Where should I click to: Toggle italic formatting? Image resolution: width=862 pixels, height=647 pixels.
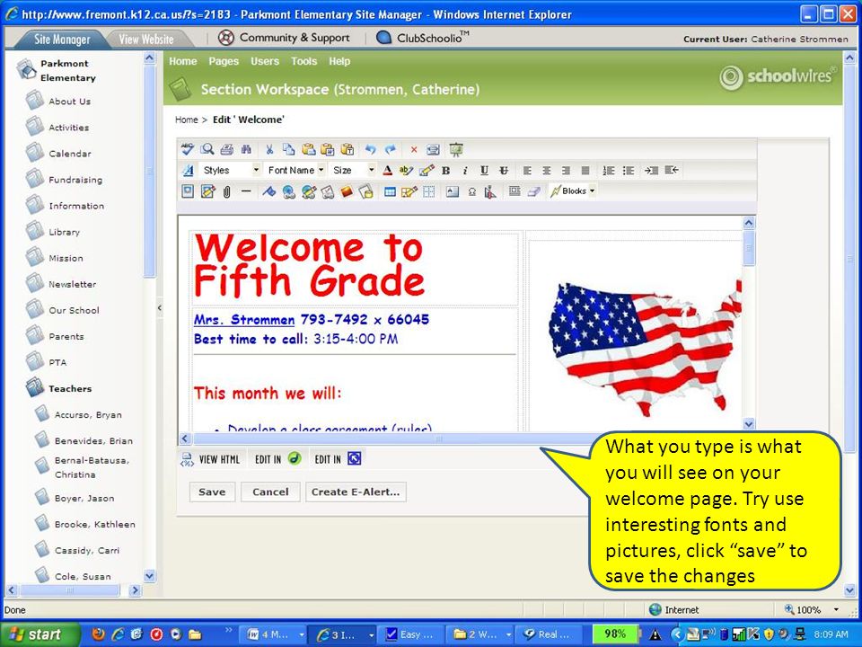(x=465, y=171)
